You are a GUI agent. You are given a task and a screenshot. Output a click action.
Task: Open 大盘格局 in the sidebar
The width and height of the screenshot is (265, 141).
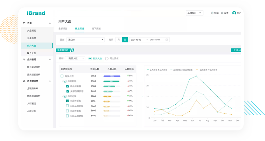click(32, 38)
